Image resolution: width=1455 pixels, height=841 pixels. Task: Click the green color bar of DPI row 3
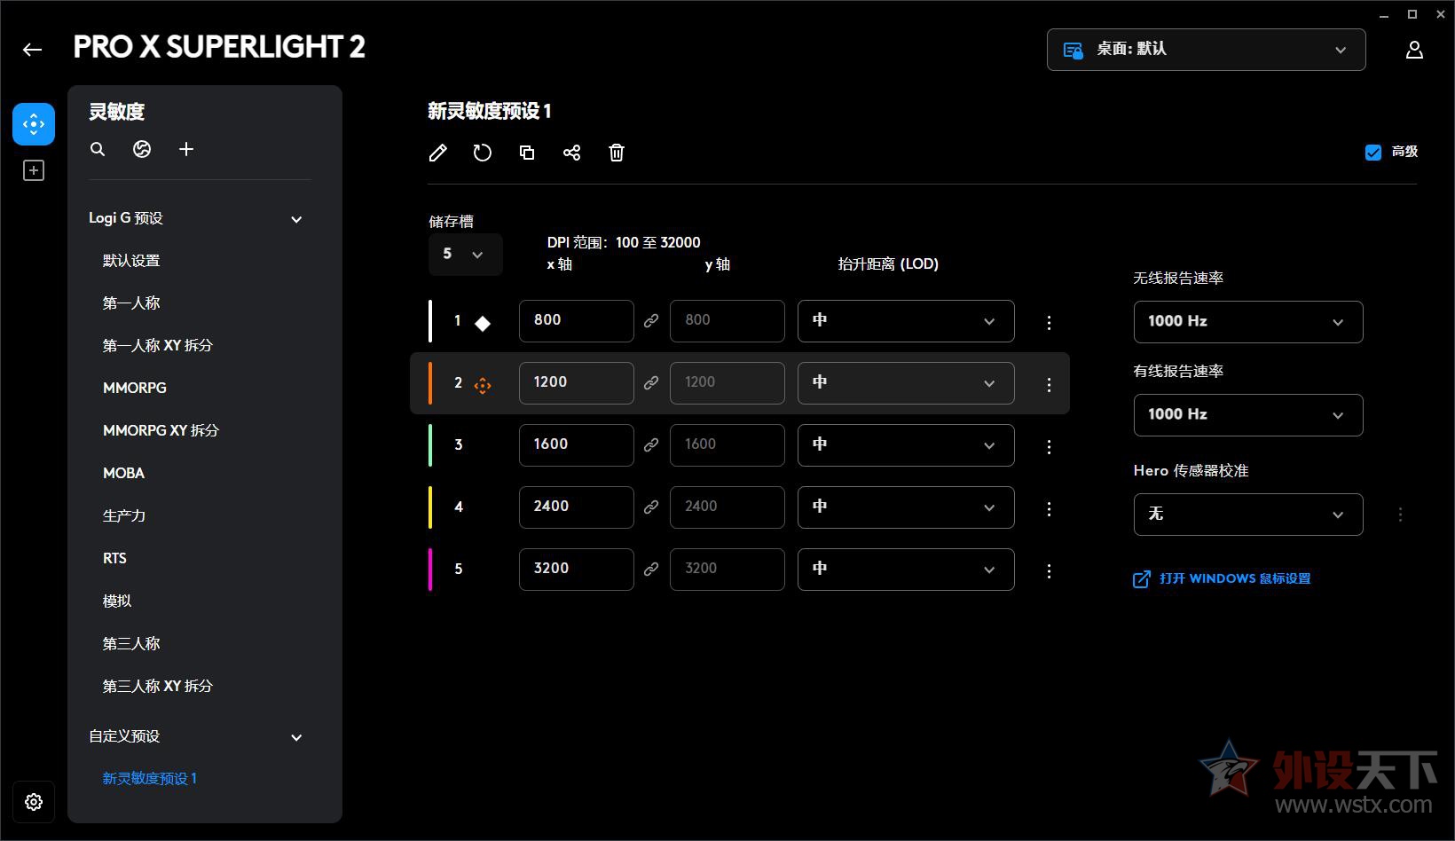click(x=430, y=445)
